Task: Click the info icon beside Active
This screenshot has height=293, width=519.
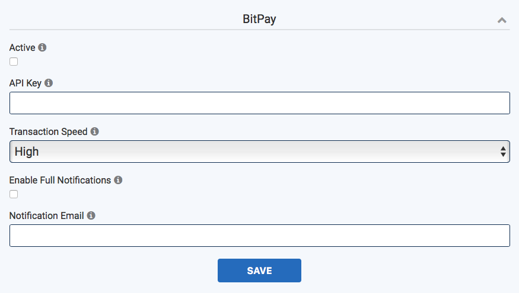Action: coord(42,47)
